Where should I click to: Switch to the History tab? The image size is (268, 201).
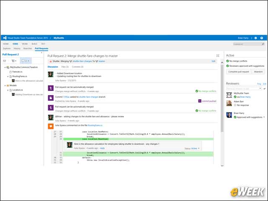pos(17,49)
